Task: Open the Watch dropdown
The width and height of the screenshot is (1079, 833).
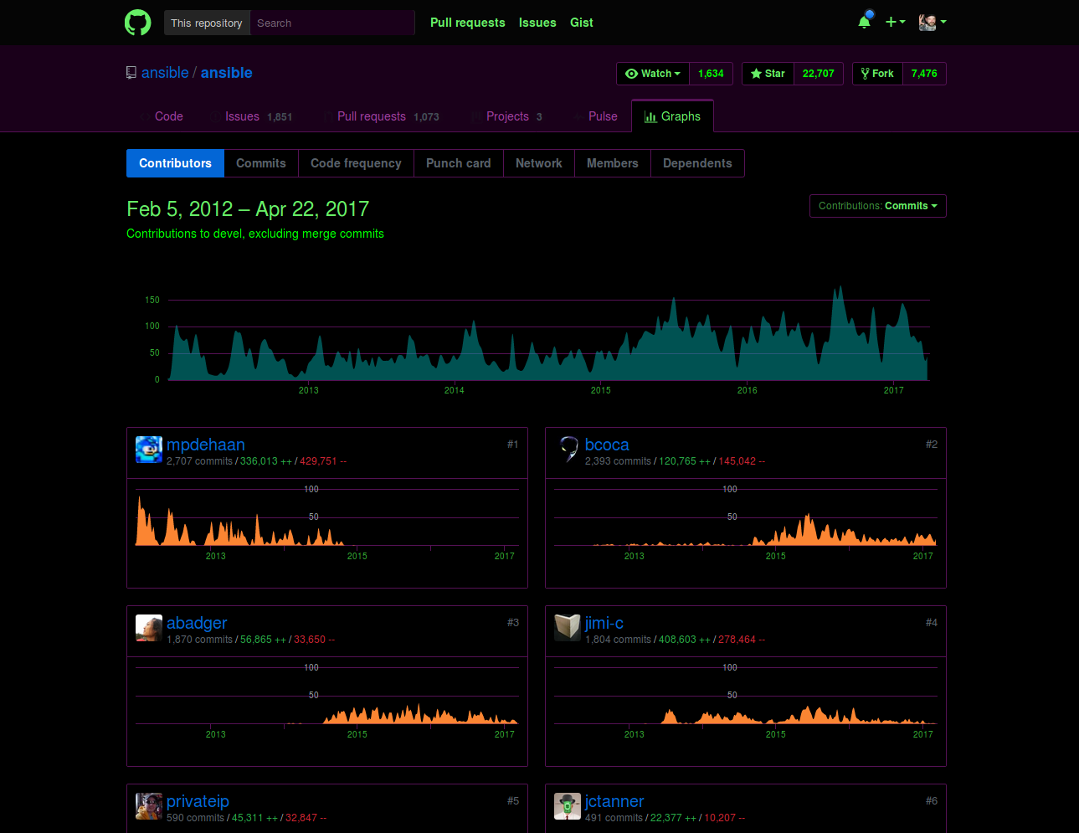Action: 653,74
